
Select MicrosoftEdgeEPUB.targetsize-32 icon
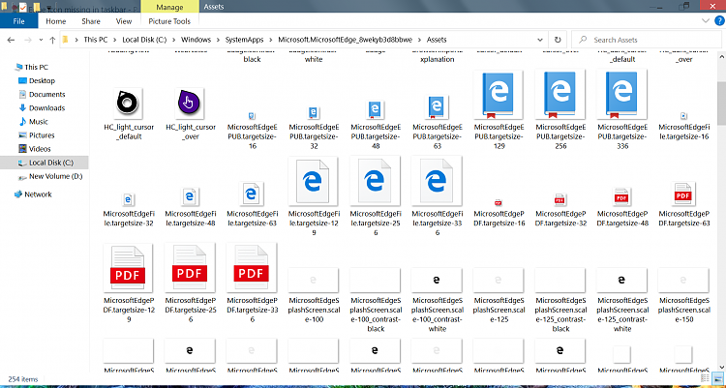pos(314,113)
